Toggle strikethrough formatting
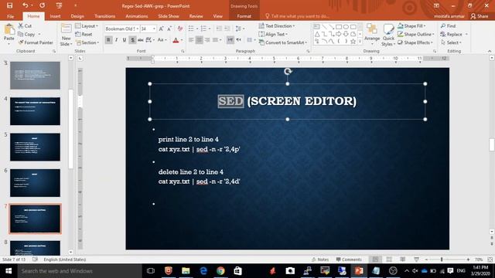This screenshot has height=278, width=495. point(141,40)
